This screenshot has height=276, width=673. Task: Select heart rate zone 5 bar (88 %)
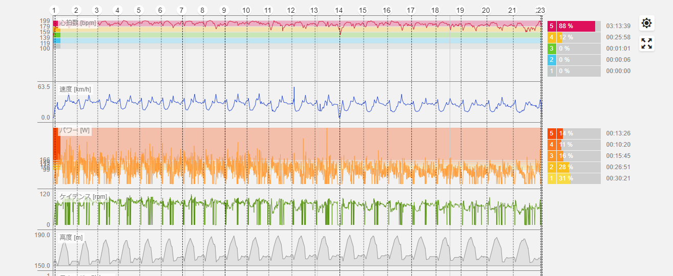pos(574,26)
